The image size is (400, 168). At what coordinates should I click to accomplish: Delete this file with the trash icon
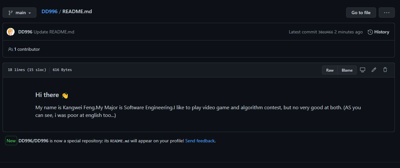click(385, 70)
